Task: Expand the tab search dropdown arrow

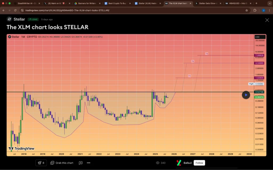Action: coord(270,3)
